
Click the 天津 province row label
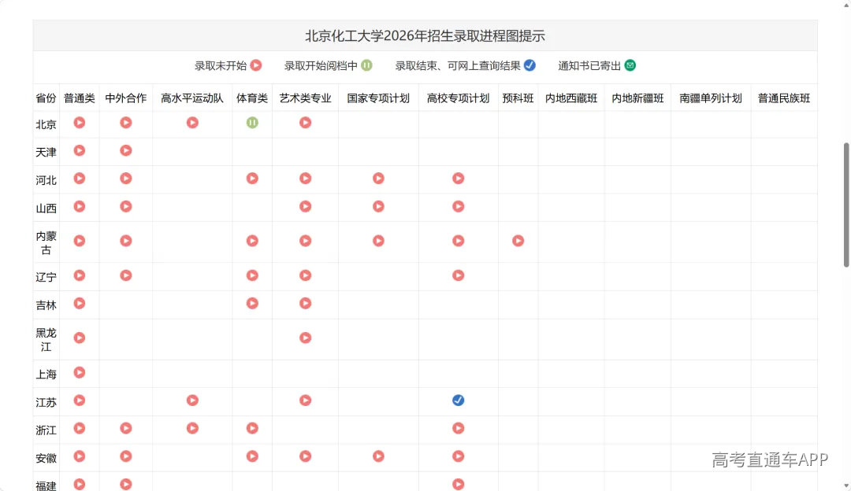click(46, 153)
